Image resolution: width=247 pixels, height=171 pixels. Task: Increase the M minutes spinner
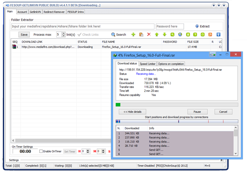click(x=103, y=150)
